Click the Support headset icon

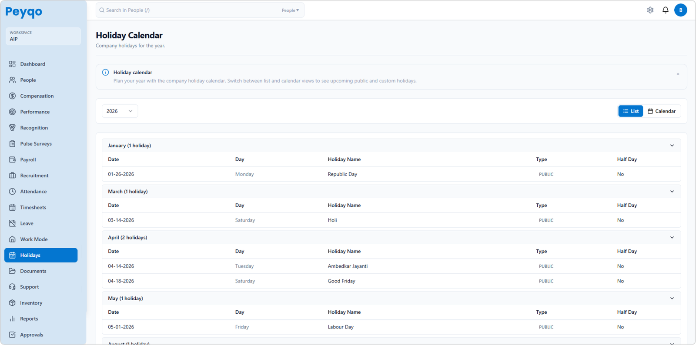click(x=12, y=287)
